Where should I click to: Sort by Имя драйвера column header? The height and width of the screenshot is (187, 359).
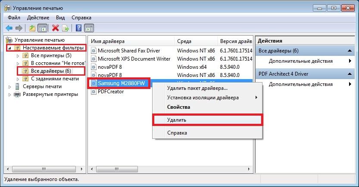[129, 41]
